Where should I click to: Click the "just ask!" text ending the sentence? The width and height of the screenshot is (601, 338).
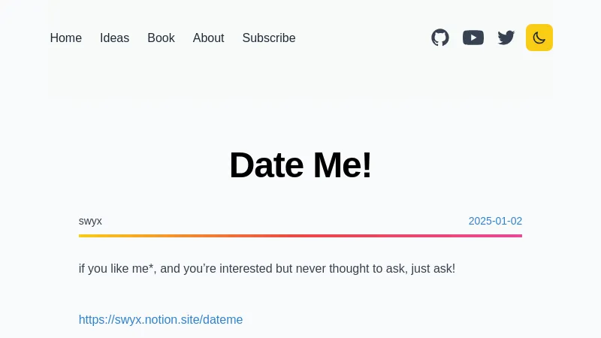coord(430,269)
